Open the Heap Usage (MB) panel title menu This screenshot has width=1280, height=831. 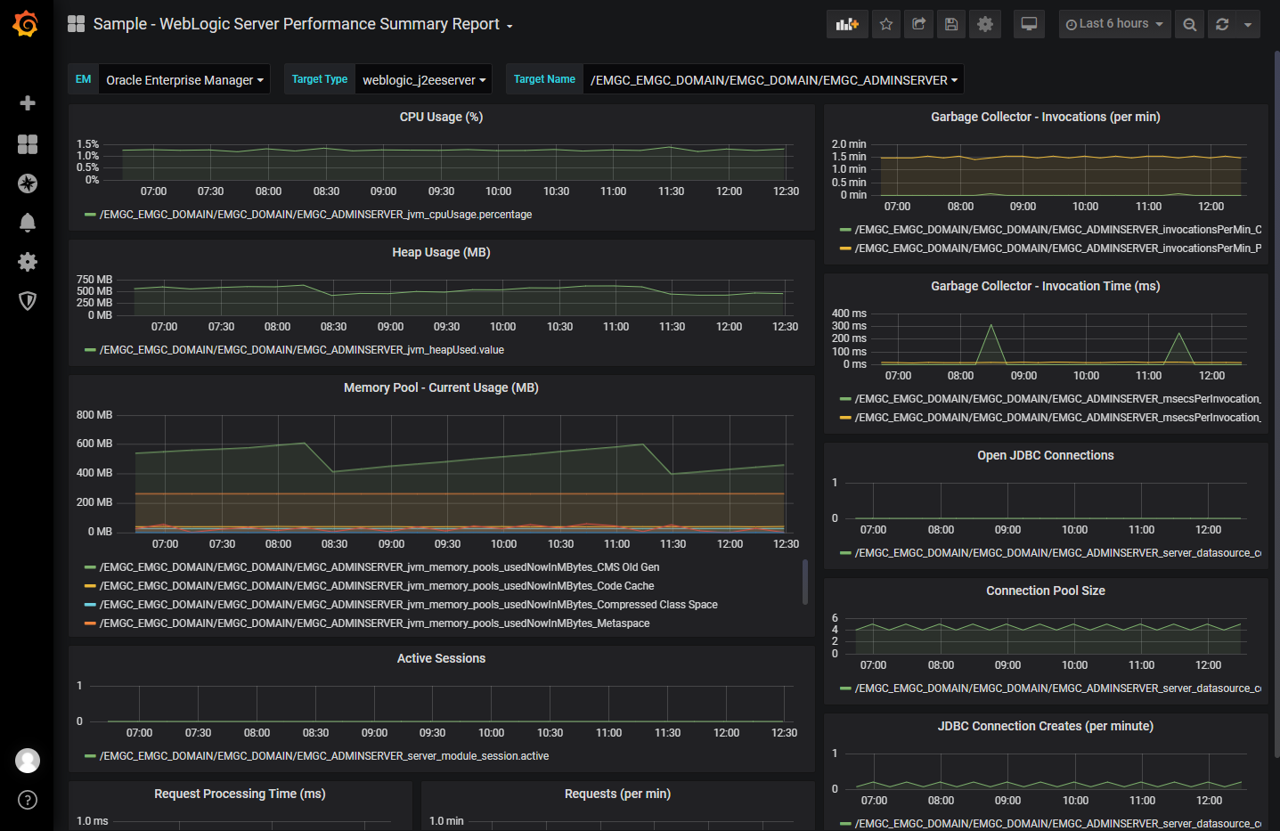441,252
